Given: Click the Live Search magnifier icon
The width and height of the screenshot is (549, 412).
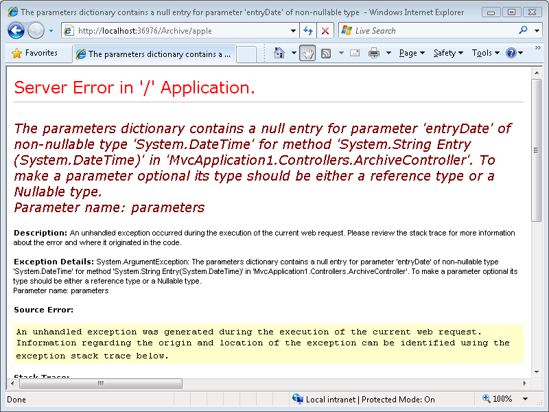Looking at the screenshot, I should (x=523, y=30).
